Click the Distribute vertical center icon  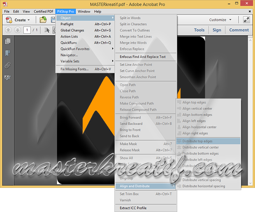179,147
